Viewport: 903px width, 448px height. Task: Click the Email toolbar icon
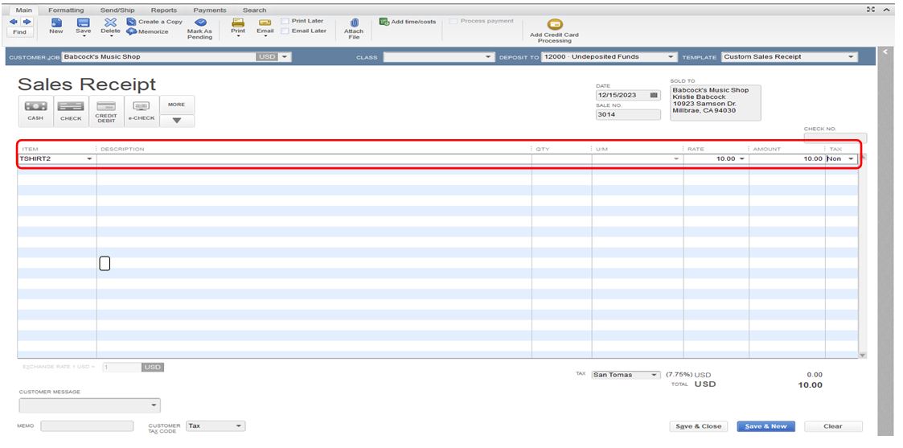point(265,23)
